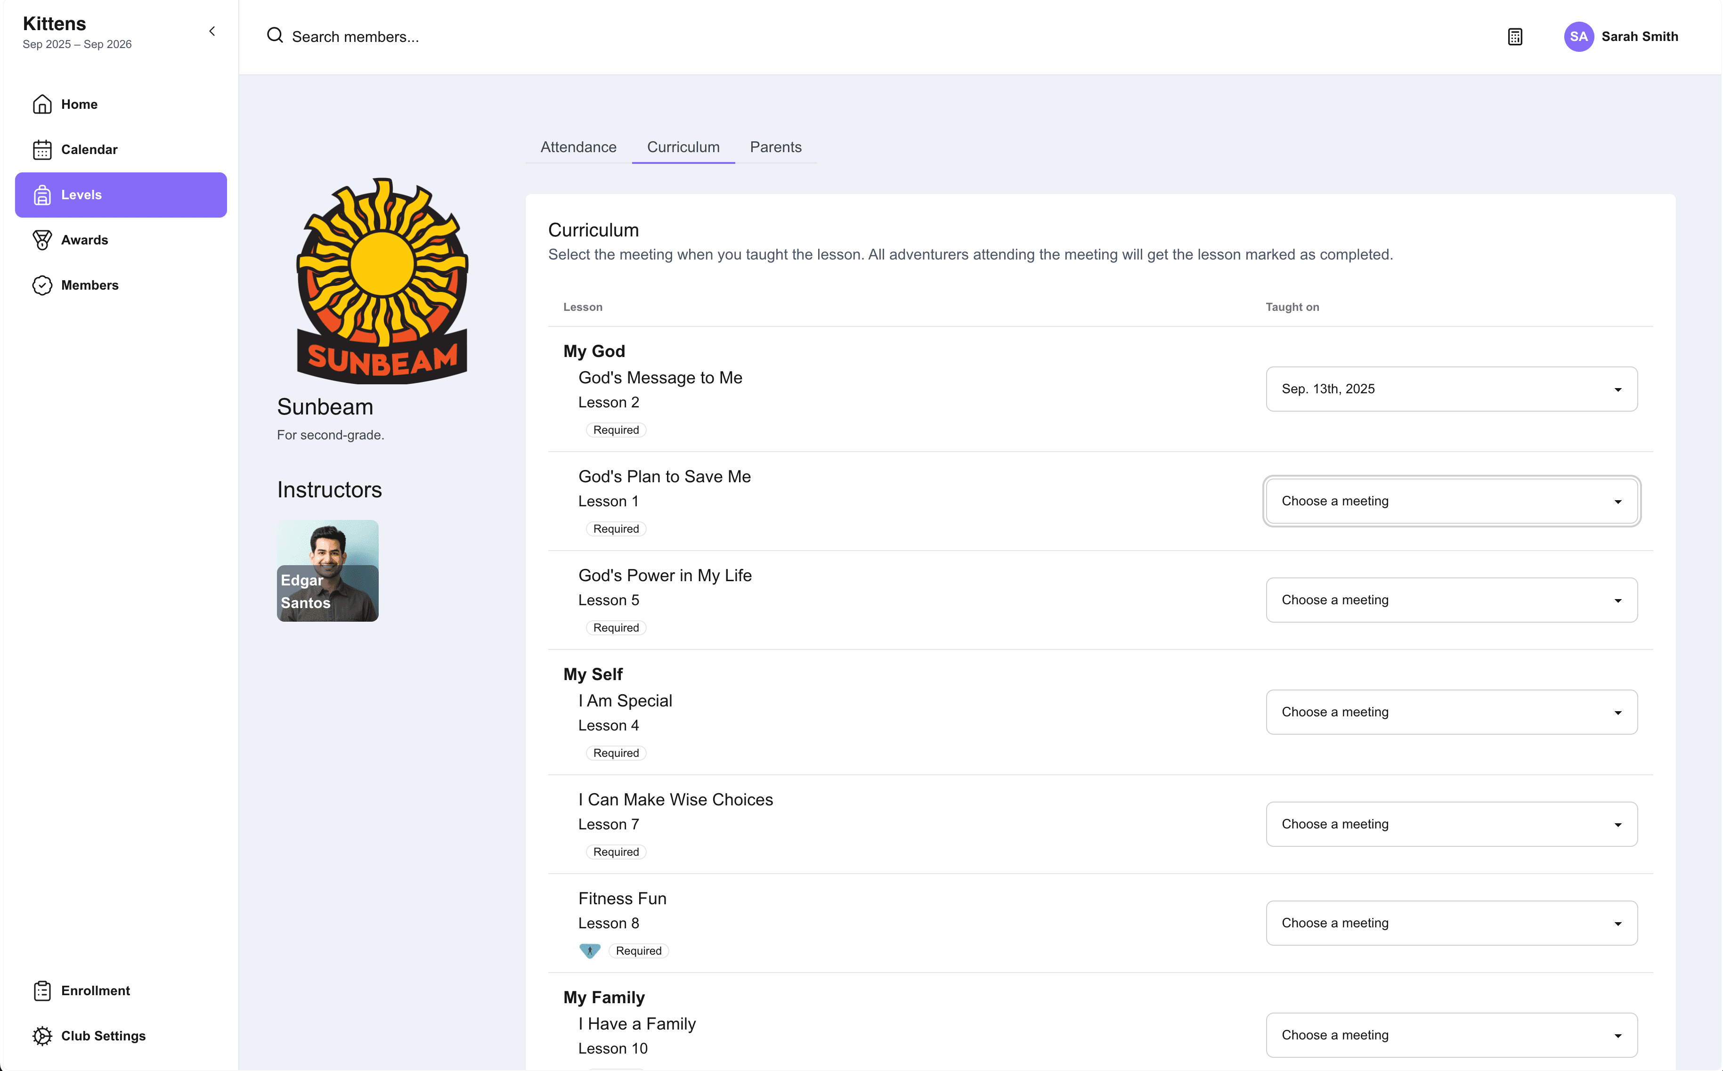Open meeting dropdown for I Can Make Wise Choices

coord(1451,824)
